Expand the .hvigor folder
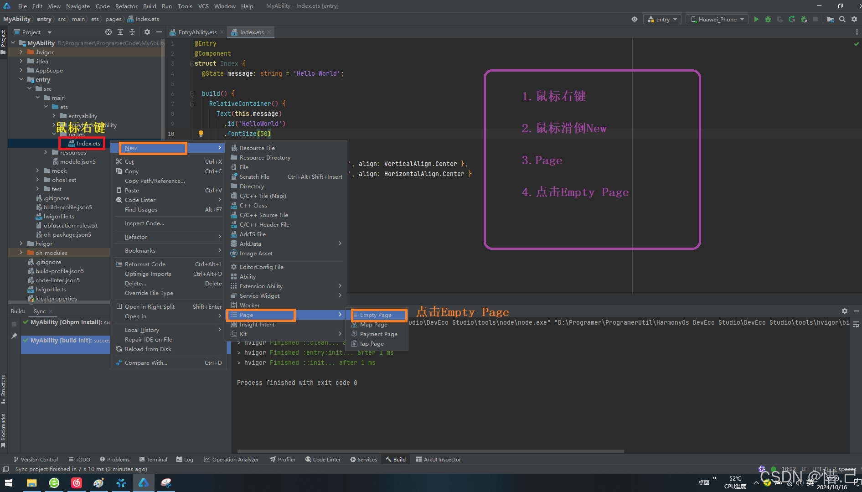 tap(21, 52)
